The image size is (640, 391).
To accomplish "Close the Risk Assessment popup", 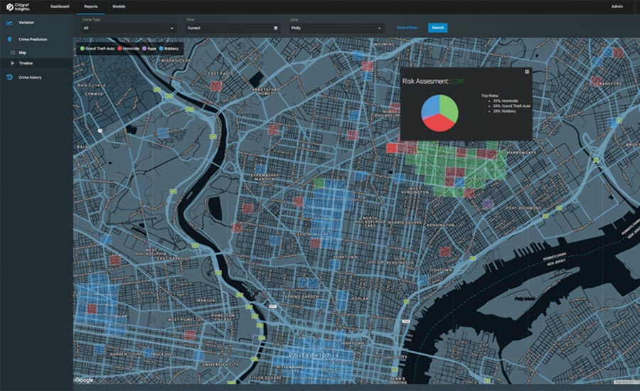I will (x=527, y=72).
